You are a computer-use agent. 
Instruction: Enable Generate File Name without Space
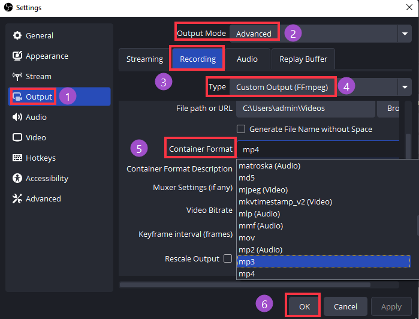click(241, 129)
